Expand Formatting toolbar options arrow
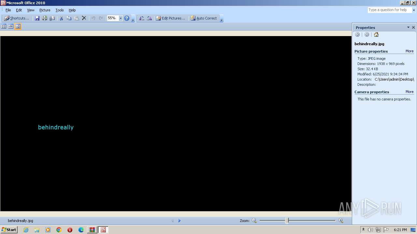Viewport: 417px width, 234px height. click(222, 19)
